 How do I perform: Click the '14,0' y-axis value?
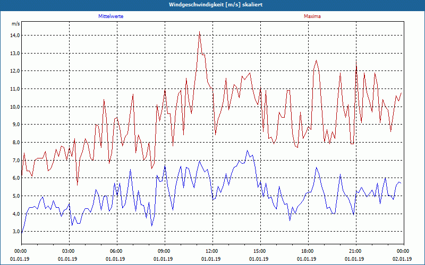[15, 36]
